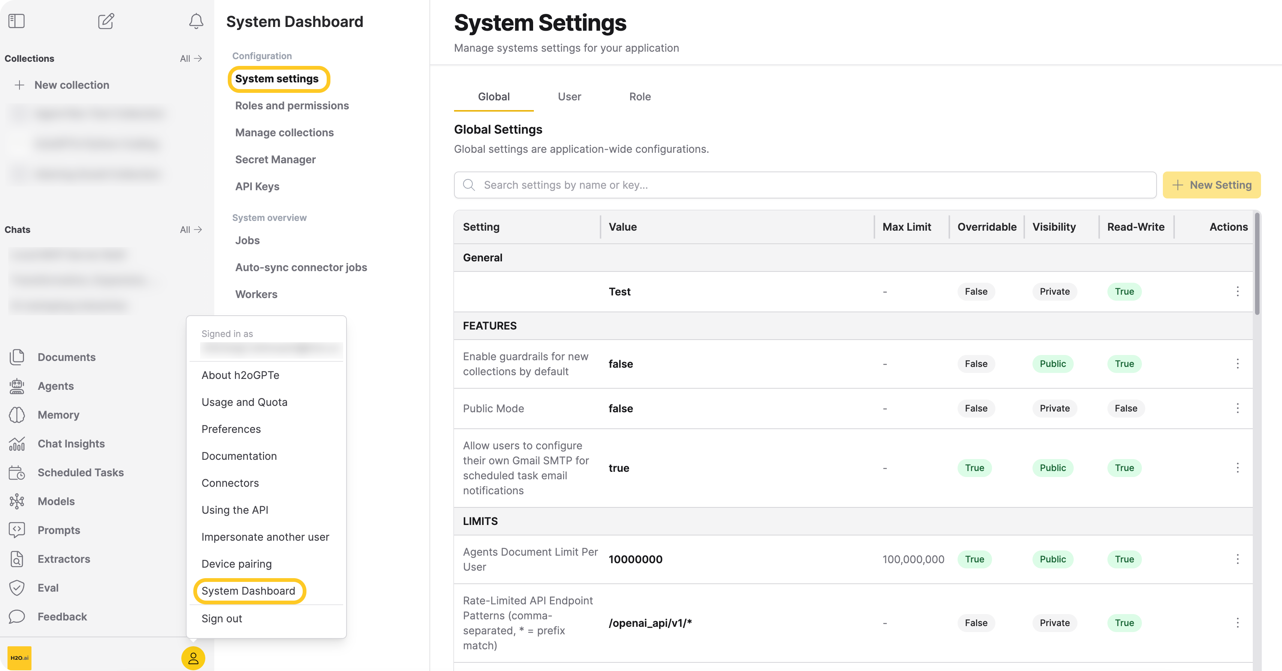Click the Visibility column header
Viewport: 1282px width, 671px height.
click(1053, 227)
